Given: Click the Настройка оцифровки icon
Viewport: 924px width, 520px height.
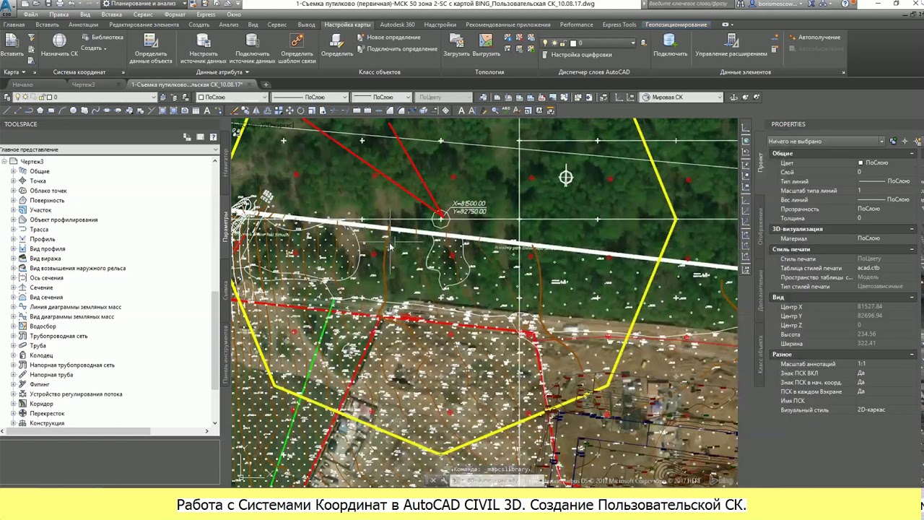Looking at the screenshot, I should [546, 54].
